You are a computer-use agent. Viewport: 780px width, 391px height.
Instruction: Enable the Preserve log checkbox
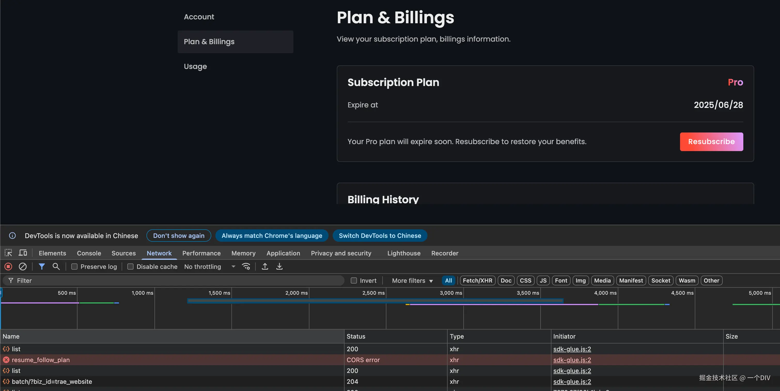tap(74, 267)
